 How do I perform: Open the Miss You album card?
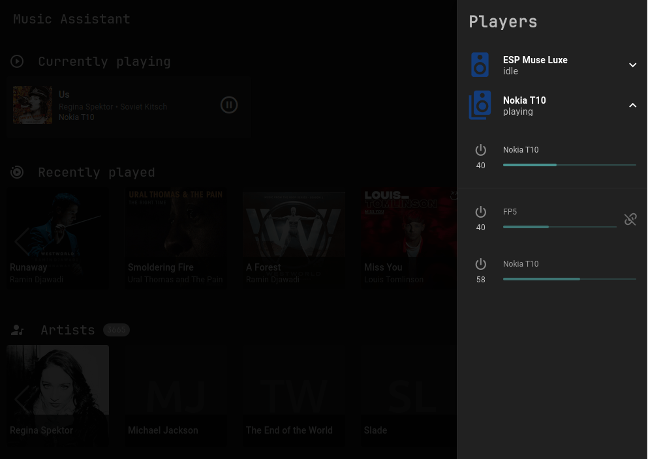(x=410, y=238)
